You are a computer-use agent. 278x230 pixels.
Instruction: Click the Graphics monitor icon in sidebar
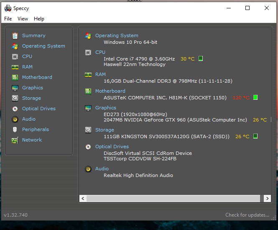pos(15,88)
